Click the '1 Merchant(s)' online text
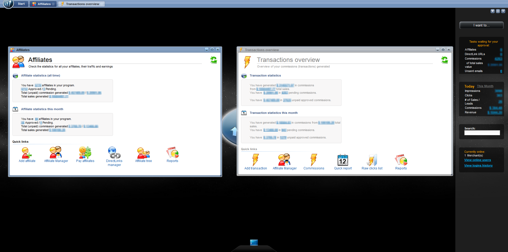 (474, 156)
